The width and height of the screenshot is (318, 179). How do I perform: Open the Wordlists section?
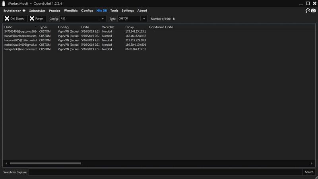pos(71,11)
